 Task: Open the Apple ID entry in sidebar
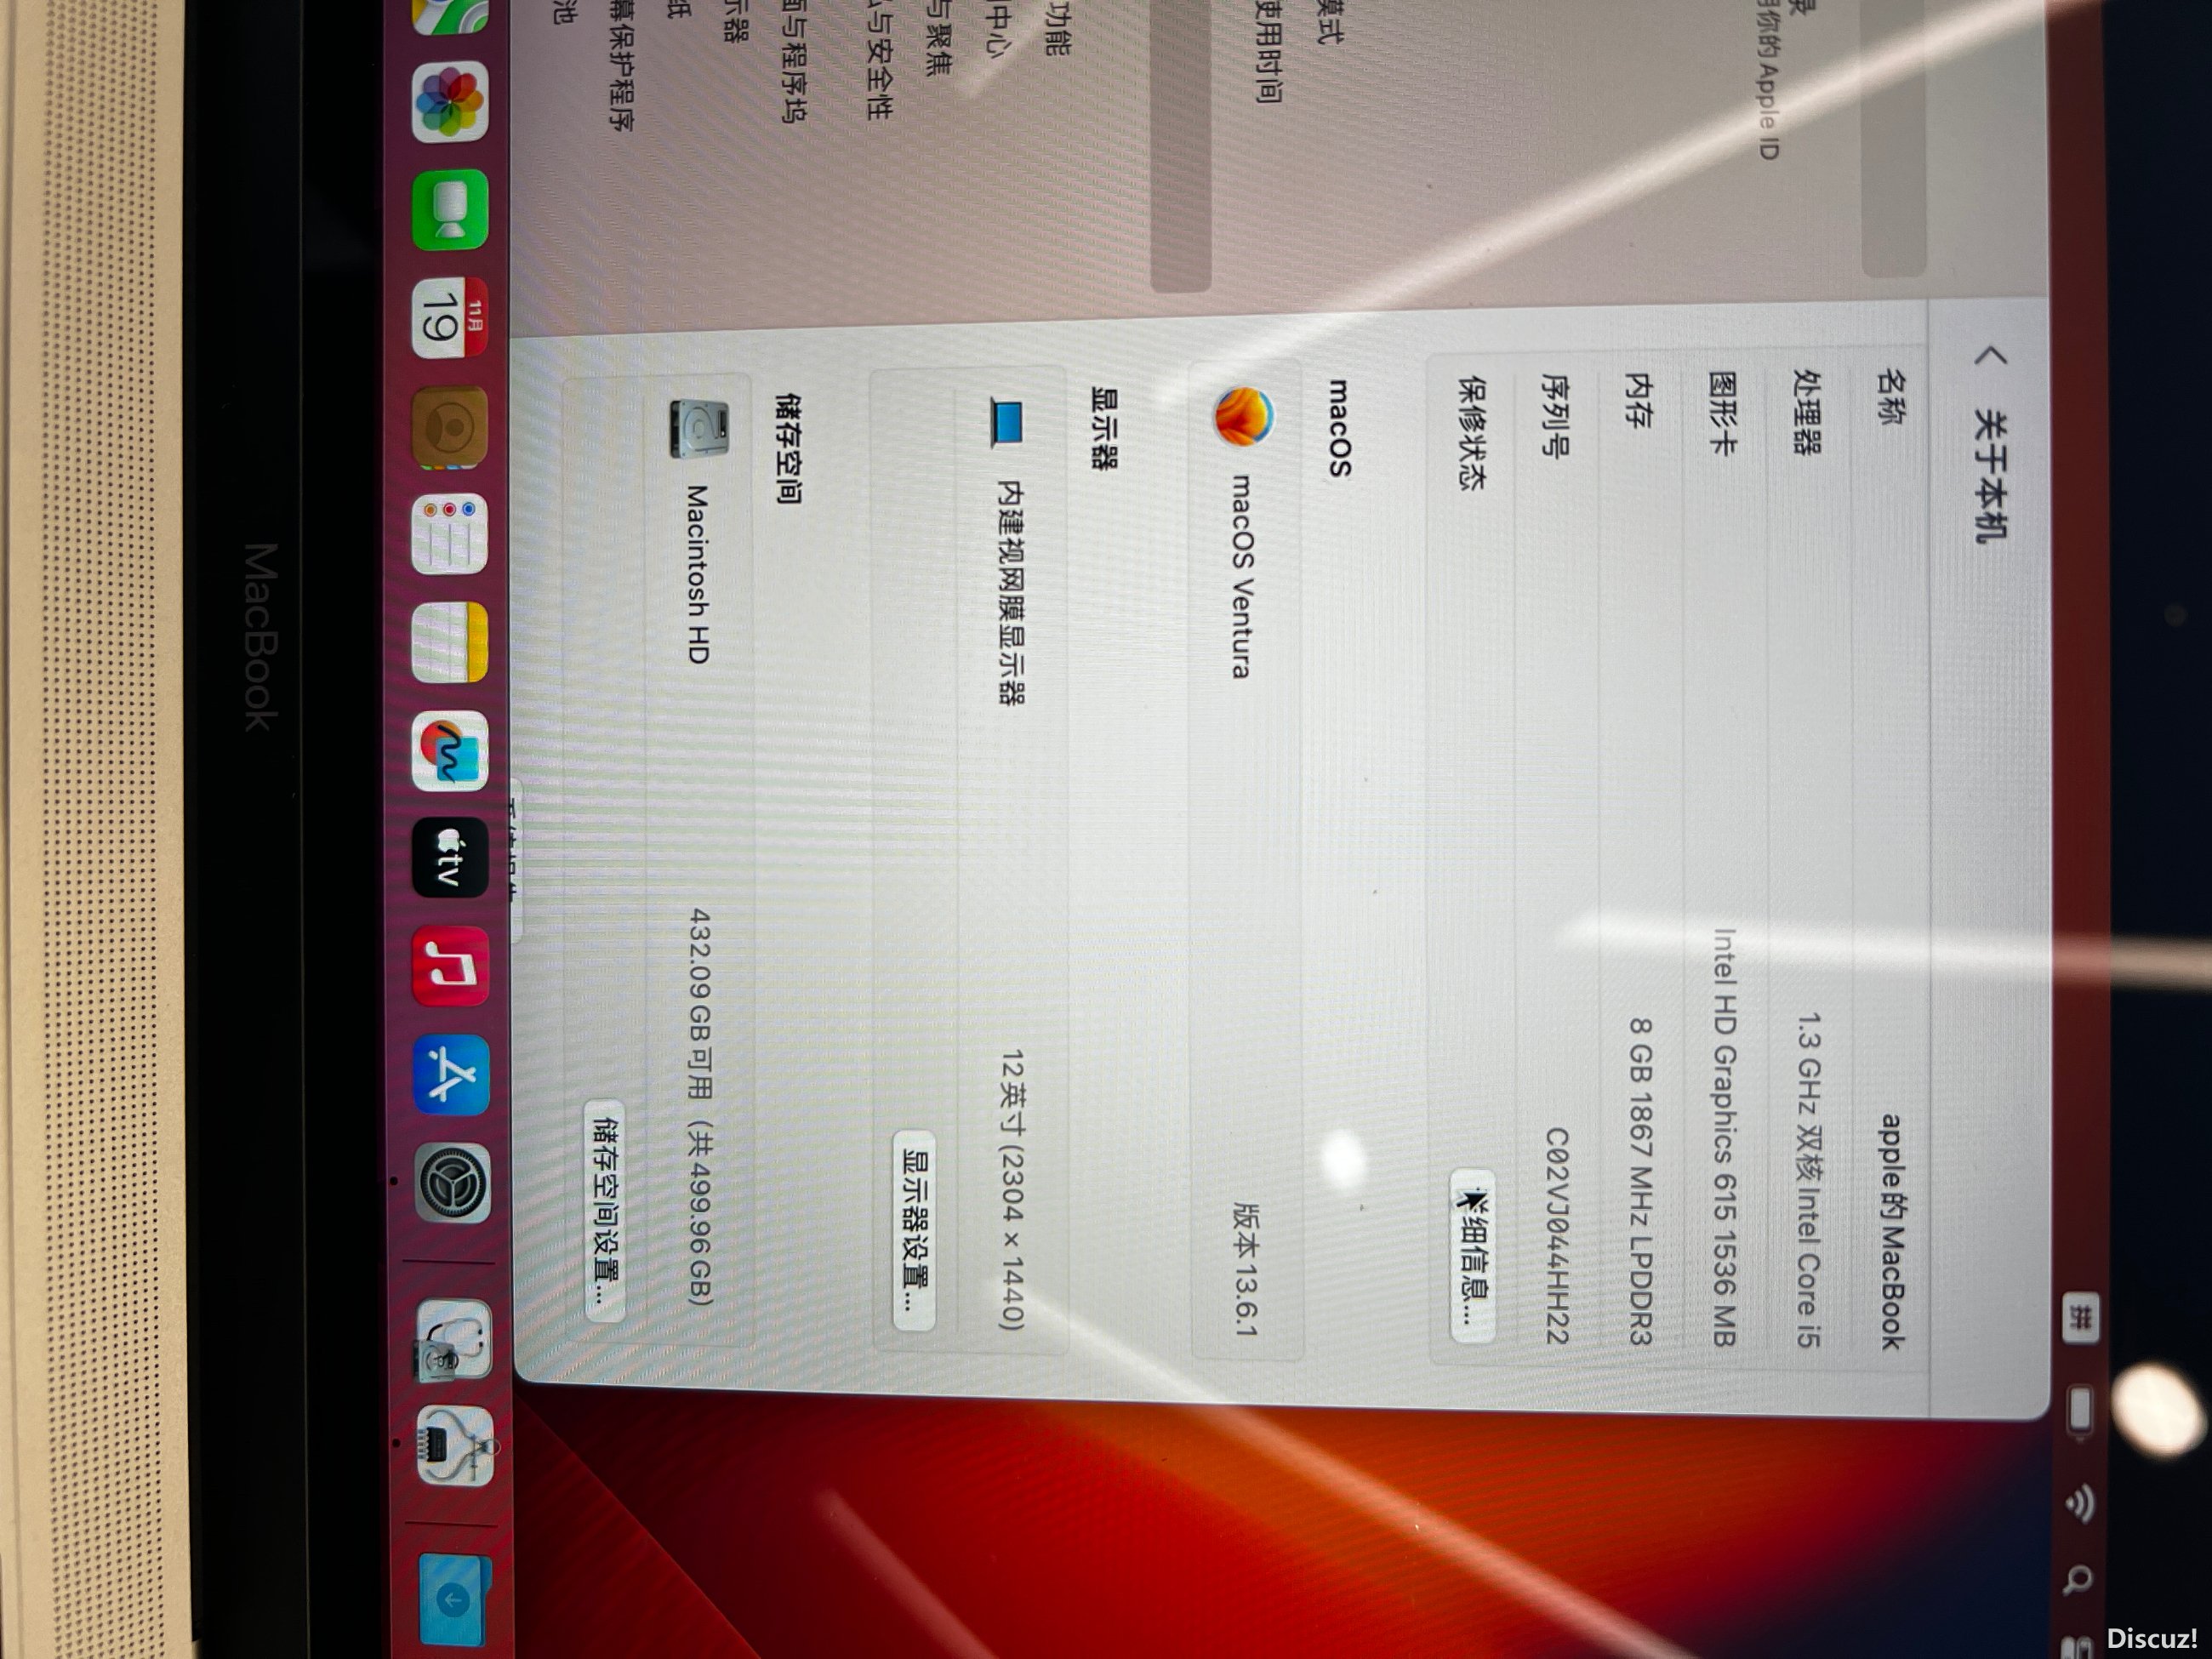(x=1768, y=80)
